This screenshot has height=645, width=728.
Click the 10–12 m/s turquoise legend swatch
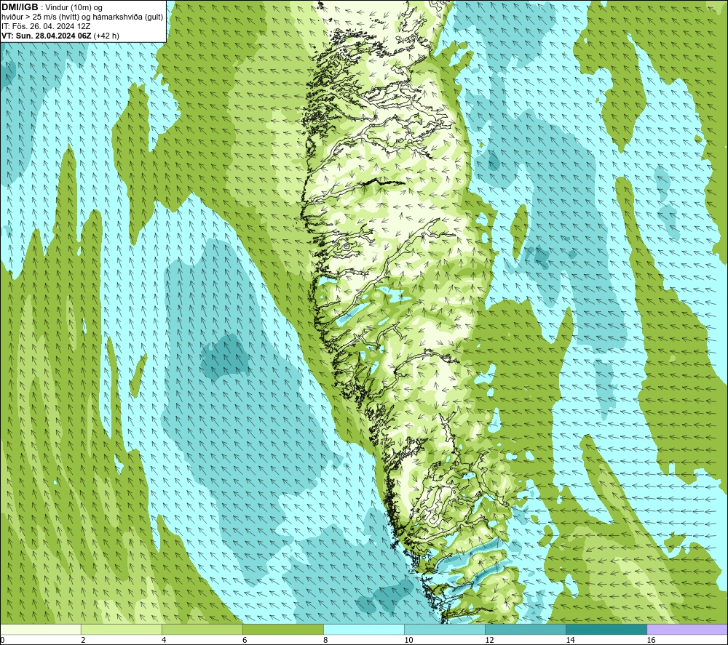pyautogui.click(x=444, y=629)
